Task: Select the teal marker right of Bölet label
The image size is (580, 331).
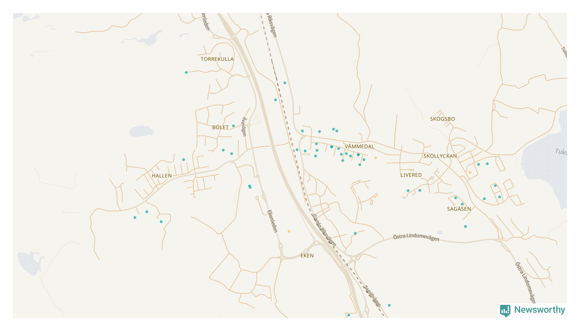Action: pyautogui.click(x=233, y=126)
